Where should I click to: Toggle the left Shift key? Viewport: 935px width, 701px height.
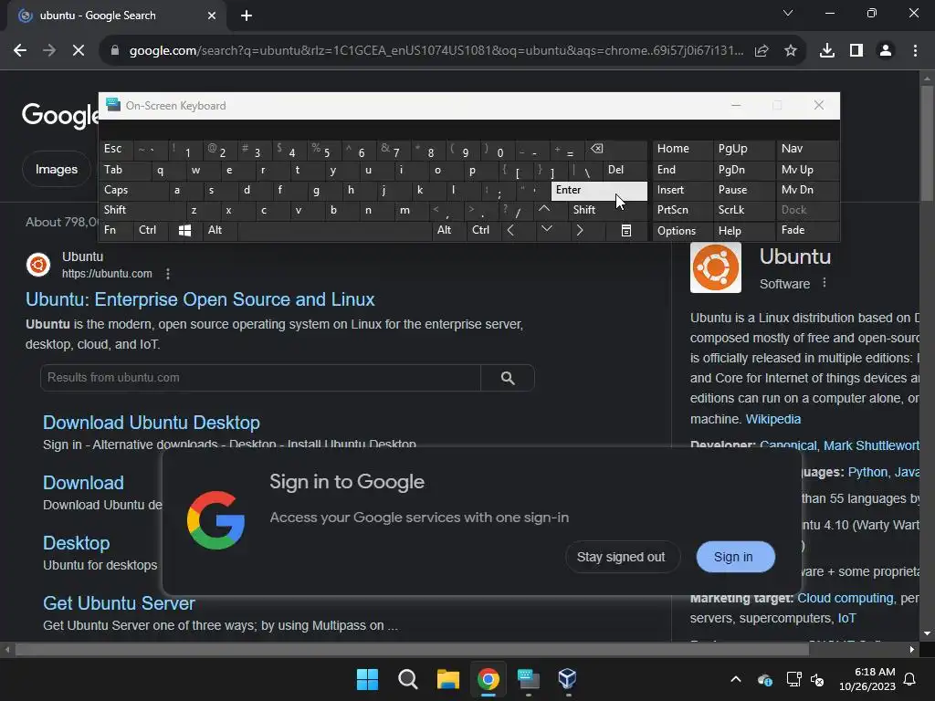pyautogui.click(x=142, y=210)
